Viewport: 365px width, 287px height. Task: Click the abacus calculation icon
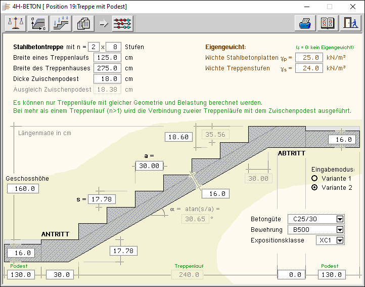tap(123, 23)
